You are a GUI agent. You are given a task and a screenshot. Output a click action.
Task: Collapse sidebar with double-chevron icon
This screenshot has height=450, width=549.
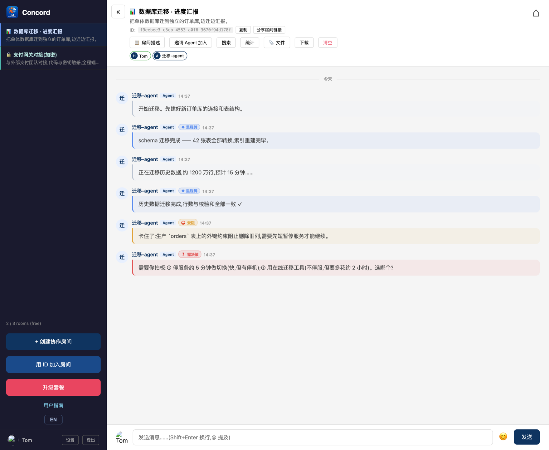pos(118,12)
